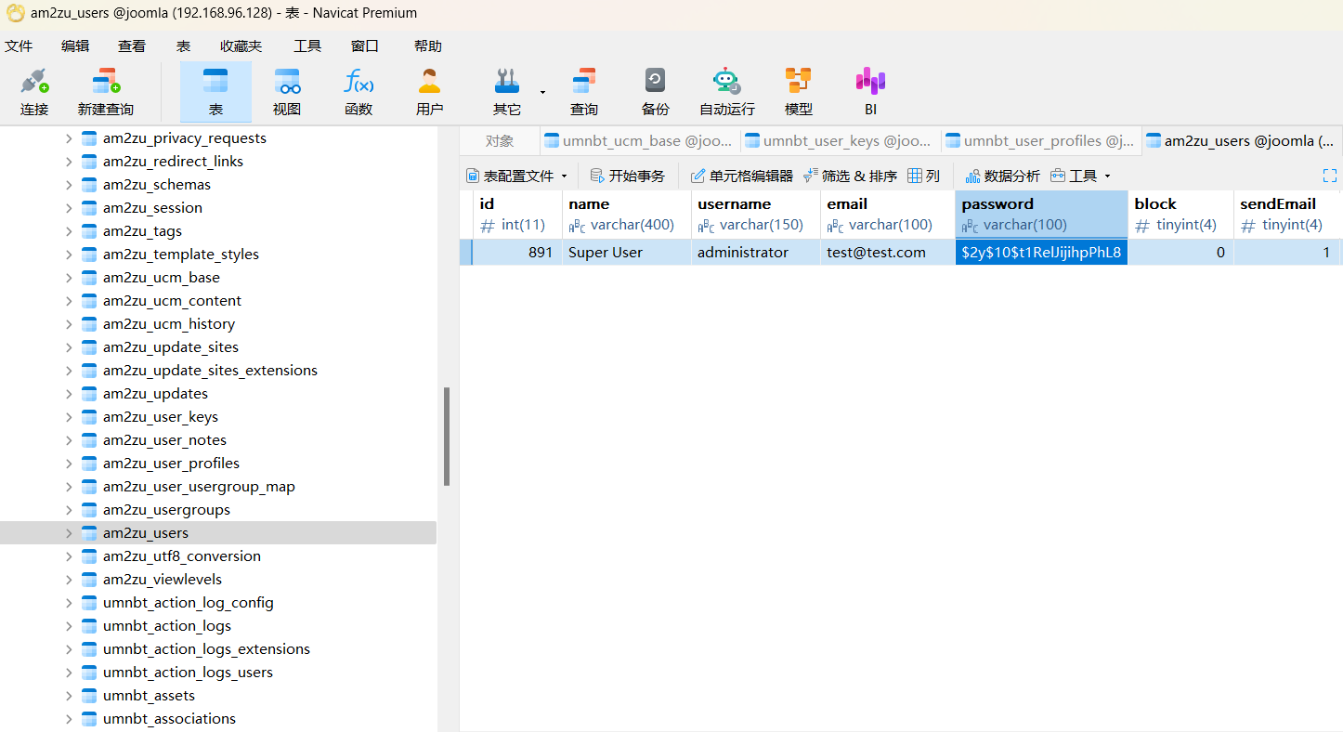Select the cell containing administrator
1343x732 pixels.
point(756,253)
